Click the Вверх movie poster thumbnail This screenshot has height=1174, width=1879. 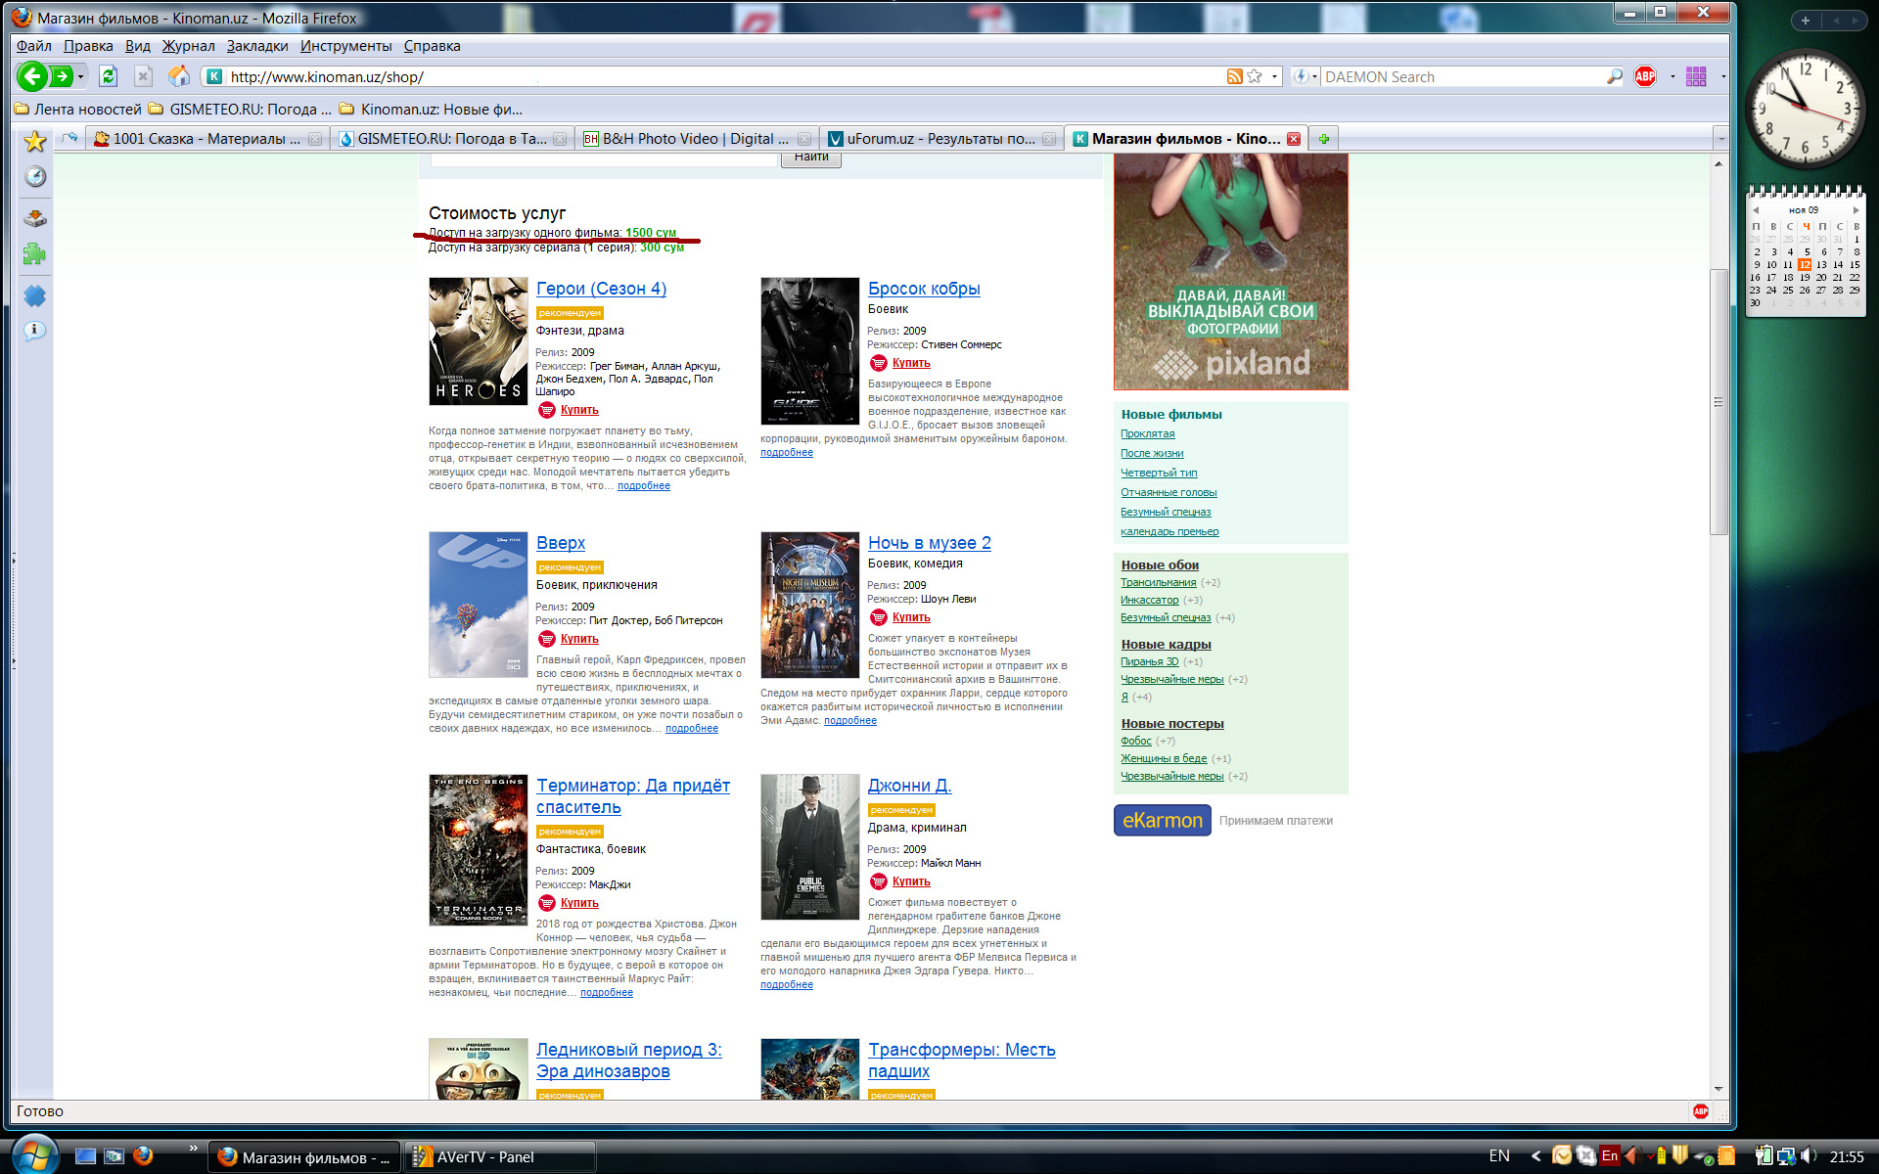pos(478,605)
